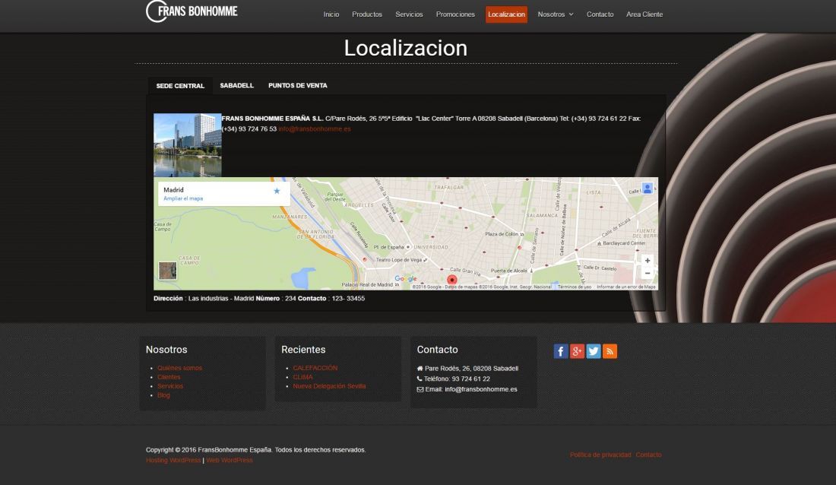
Task: Open the Area Cliente menu item
Action: (x=644, y=14)
